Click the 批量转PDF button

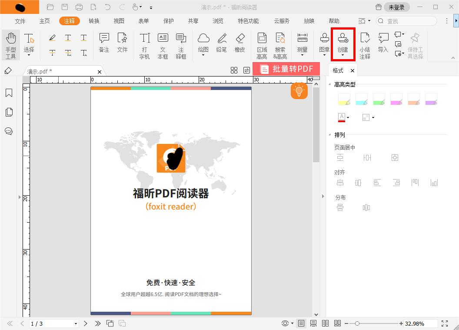(287, 69)
